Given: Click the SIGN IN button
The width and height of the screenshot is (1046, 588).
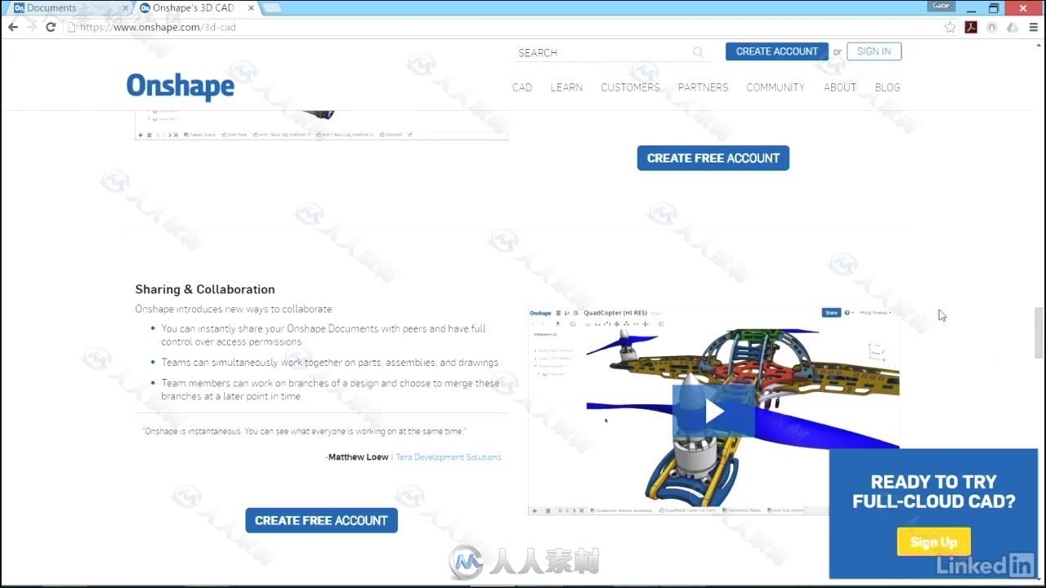Looking at the screenshot, I should [874, 51].
